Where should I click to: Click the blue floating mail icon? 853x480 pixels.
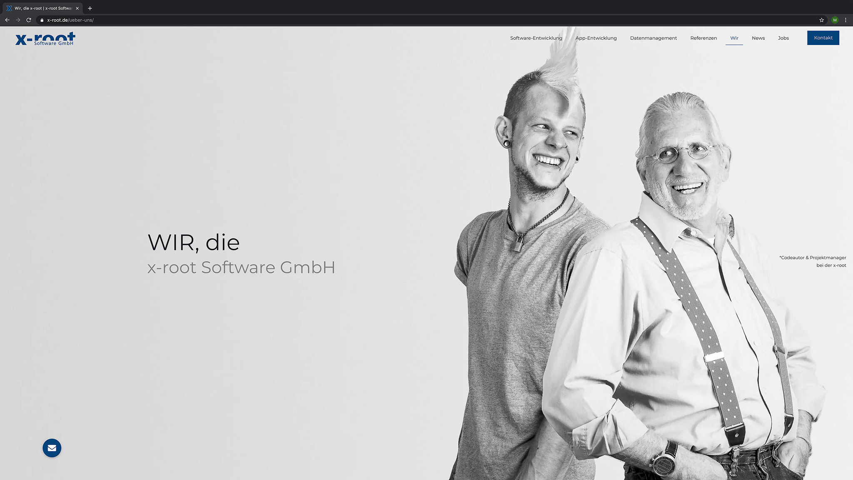[52, 448]
